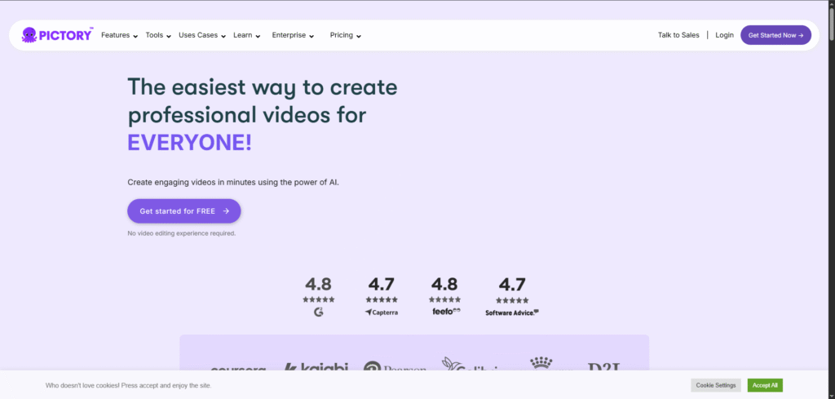The height and width of the screenshot is (399, 835).
Task: Open the Enterprise menu item
Action: pyautogui.click(x=293, y=35)
